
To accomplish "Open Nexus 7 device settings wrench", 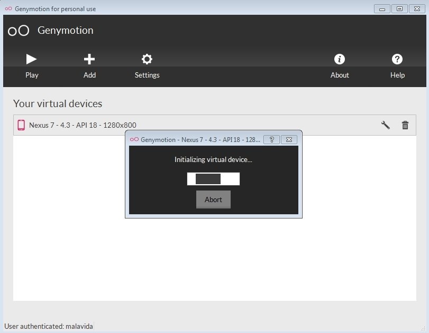I will tap(386, 125).
